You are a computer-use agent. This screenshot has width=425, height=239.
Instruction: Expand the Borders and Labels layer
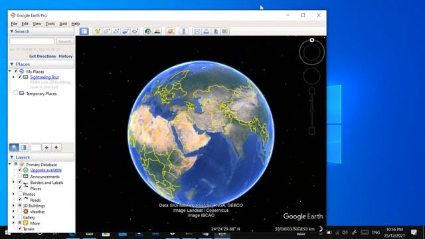click(13, 183)
